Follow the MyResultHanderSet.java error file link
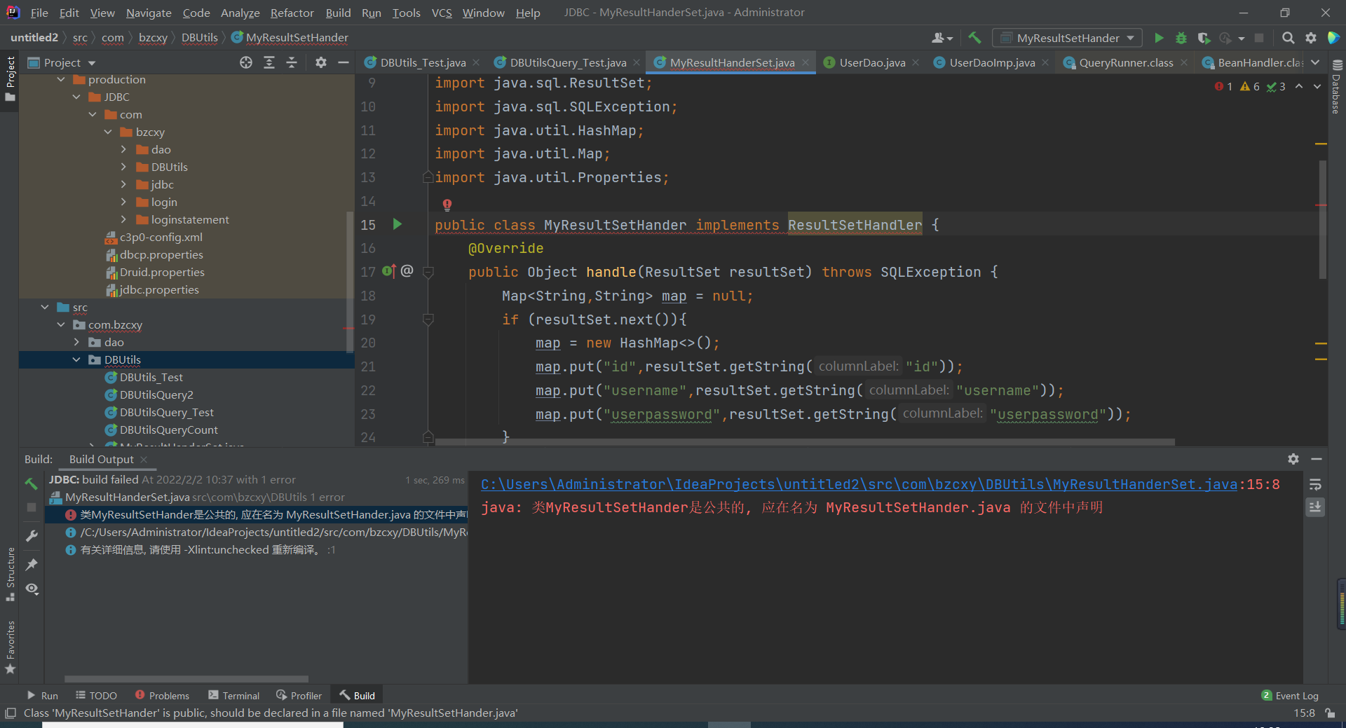This screenshot has width=1346, height=728. (x=859, y=484)
